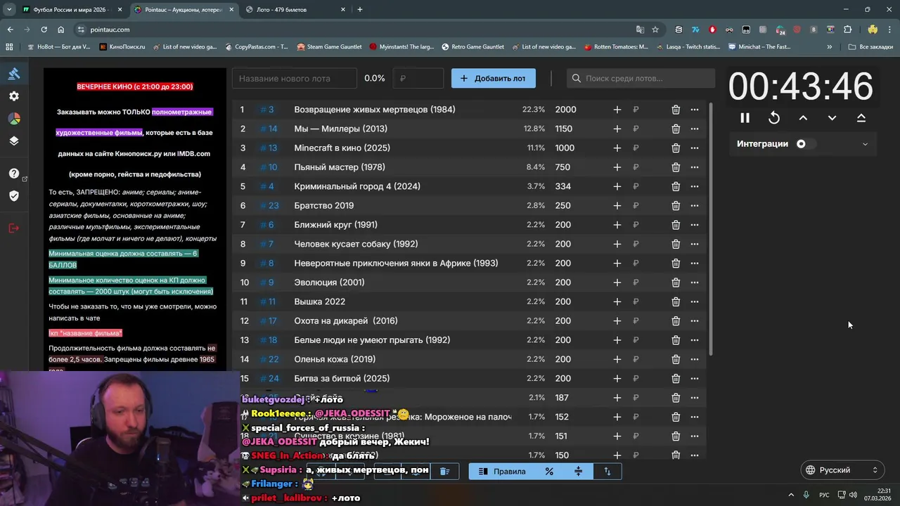Click plus icon for Эволюция (2001)
The height and width of the screenshot is (506, 900).
pos(617,283)
